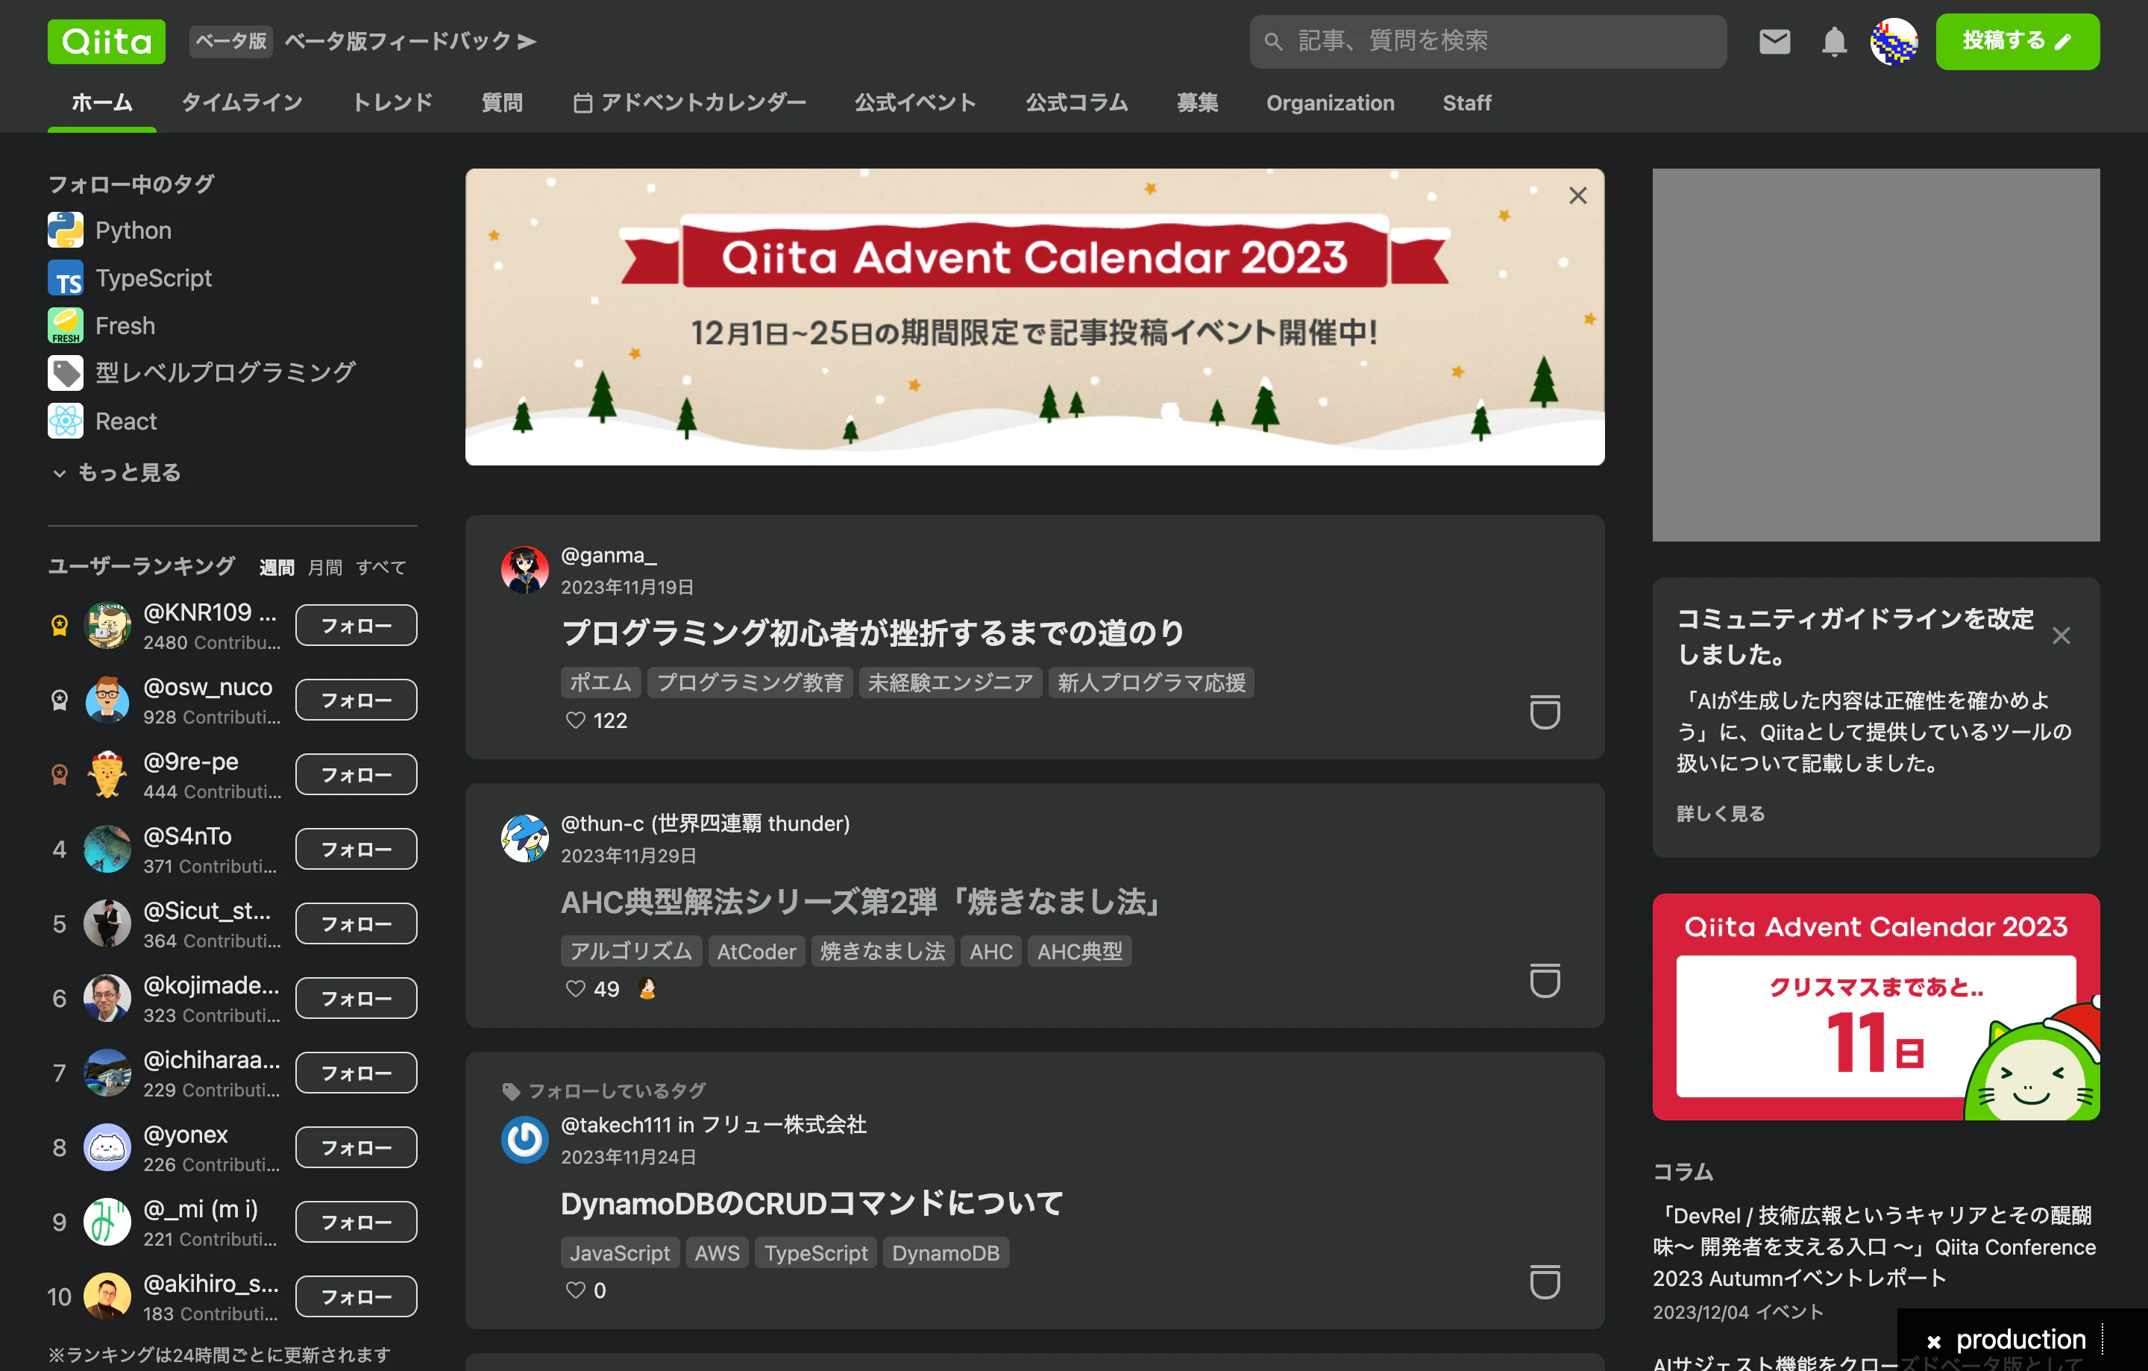Open the React tag icon
2148x1371 pixels.
coord(65,421)
